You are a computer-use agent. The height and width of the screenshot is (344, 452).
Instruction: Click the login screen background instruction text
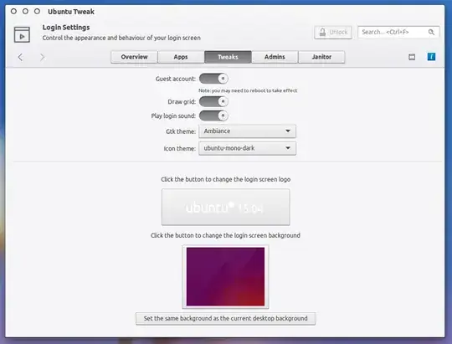pyautogui.click(x=225, y=235)
